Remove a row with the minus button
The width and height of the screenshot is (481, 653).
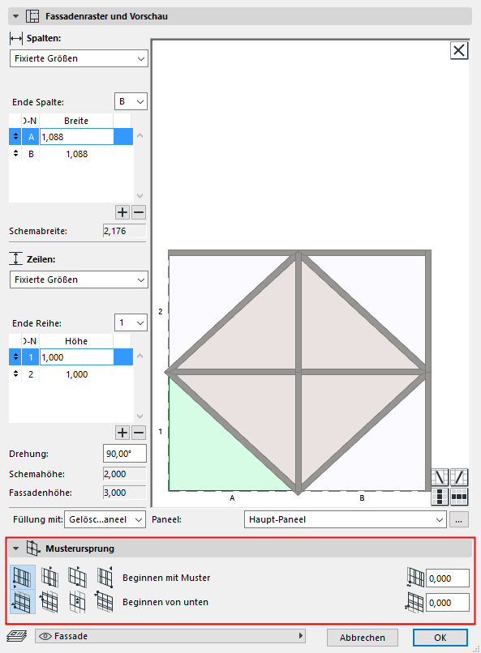tap(139, 433)
